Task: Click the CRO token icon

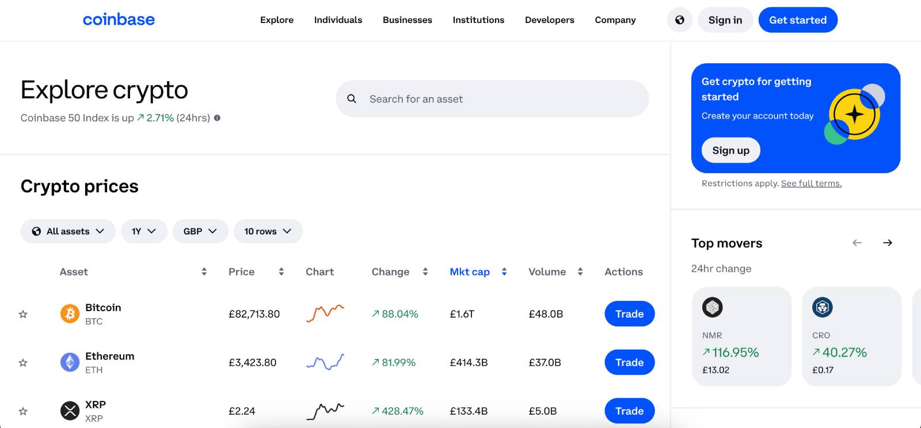Action: (x=823, y=307)
